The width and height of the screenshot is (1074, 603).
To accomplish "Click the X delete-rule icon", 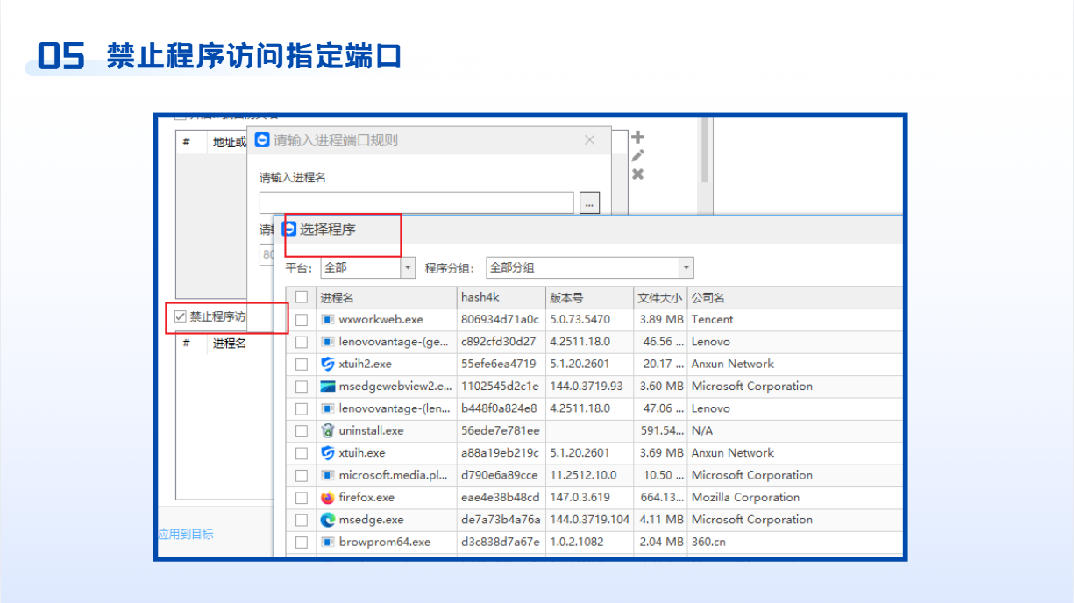I will click(637, 174).
